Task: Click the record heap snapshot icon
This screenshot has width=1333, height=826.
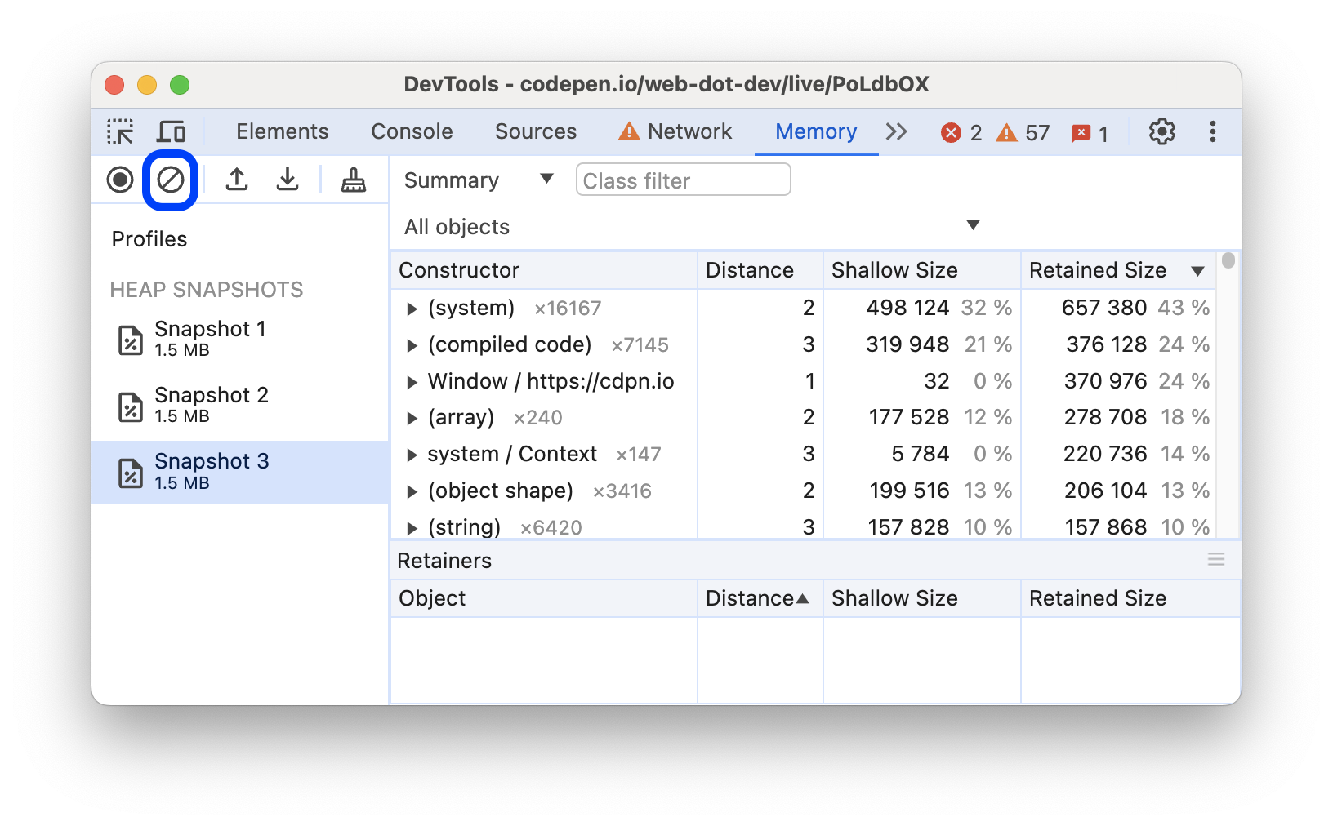Action: pyautogui.click(x=119, y=180)
